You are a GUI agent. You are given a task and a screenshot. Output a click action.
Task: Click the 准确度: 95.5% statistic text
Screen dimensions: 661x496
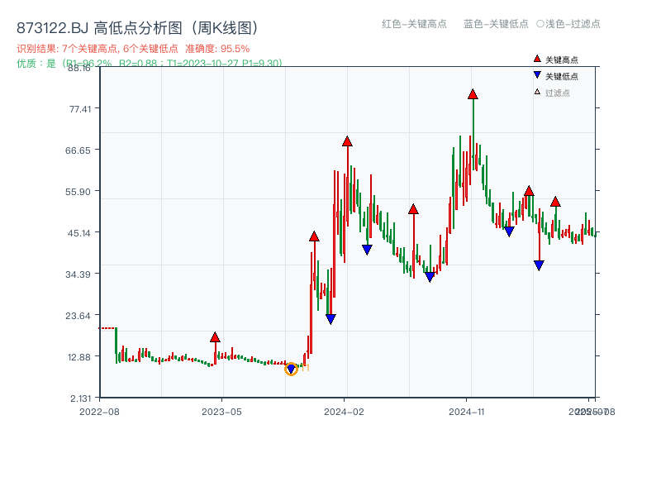(x=216, y=49)
